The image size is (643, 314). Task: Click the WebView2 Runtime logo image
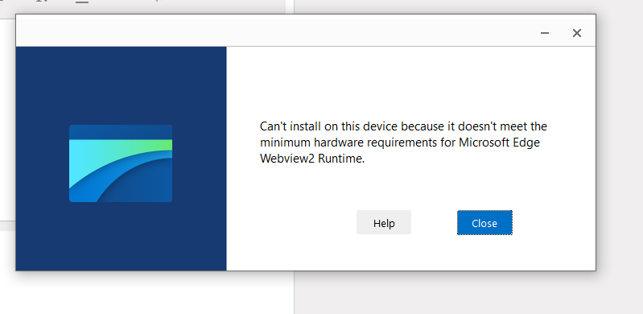[121, 163]
